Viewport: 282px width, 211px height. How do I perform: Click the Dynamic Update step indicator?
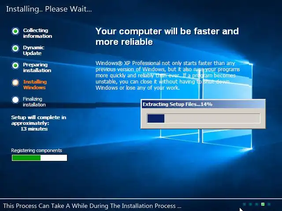pyautogui.click(x=15, y=48)
